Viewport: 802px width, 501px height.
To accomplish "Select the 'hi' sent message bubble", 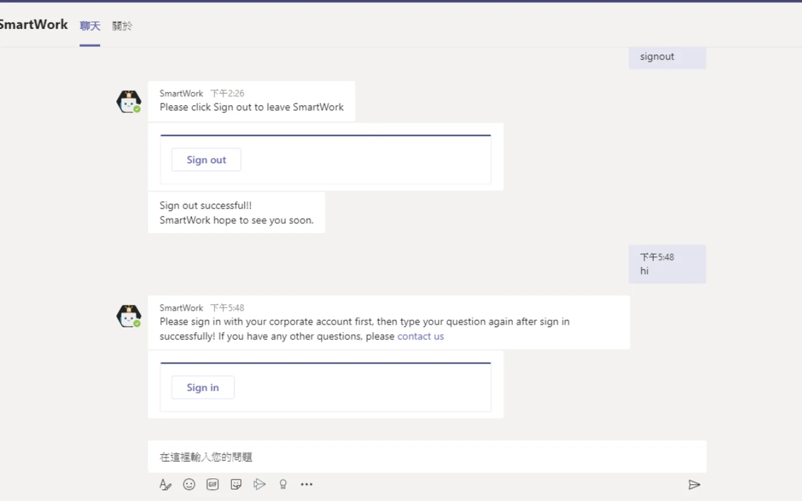I will (667, 264).
